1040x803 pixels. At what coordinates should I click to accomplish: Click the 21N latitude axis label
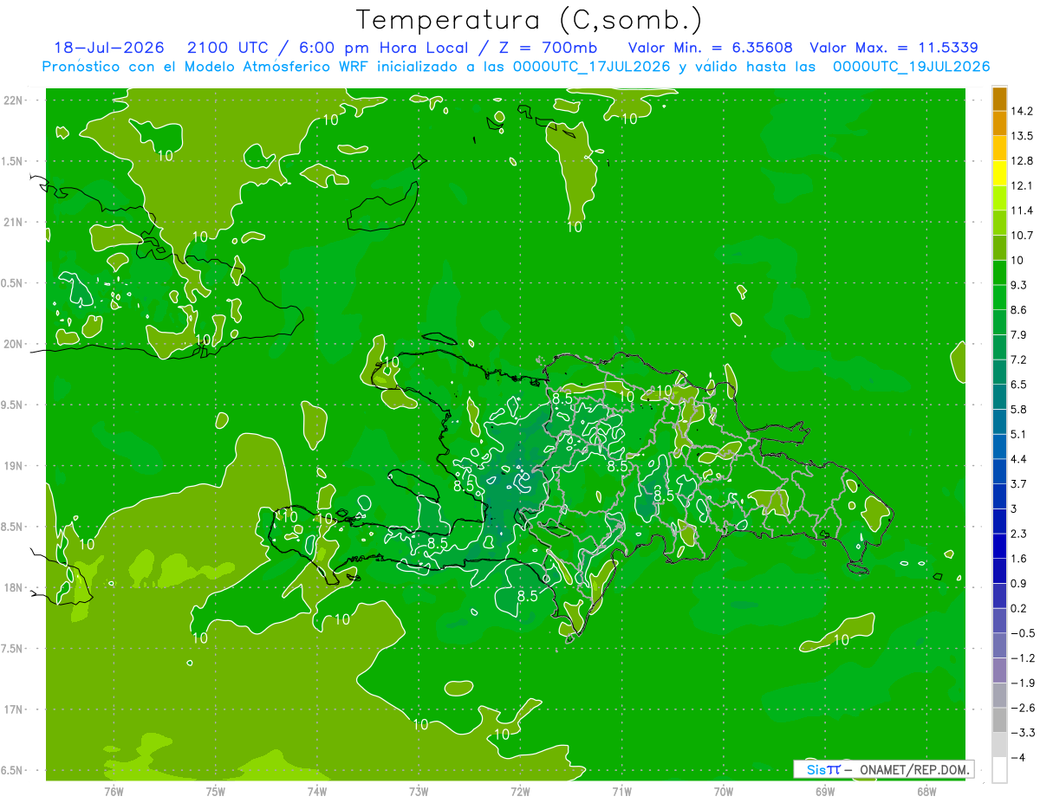tap(12, 222)
